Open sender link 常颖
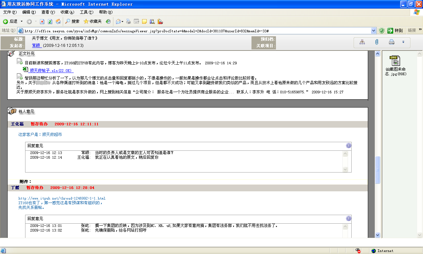Image resolution: width=423 pixels, height=254 pixels. 36,46
